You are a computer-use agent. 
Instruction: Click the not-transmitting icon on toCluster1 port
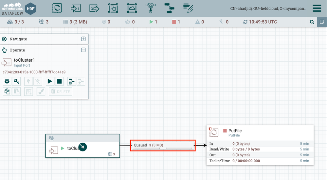click(x=51, y=138)
